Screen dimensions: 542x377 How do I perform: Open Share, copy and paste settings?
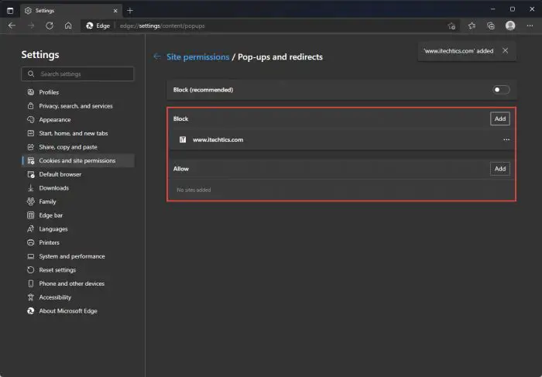pos(77,147)
